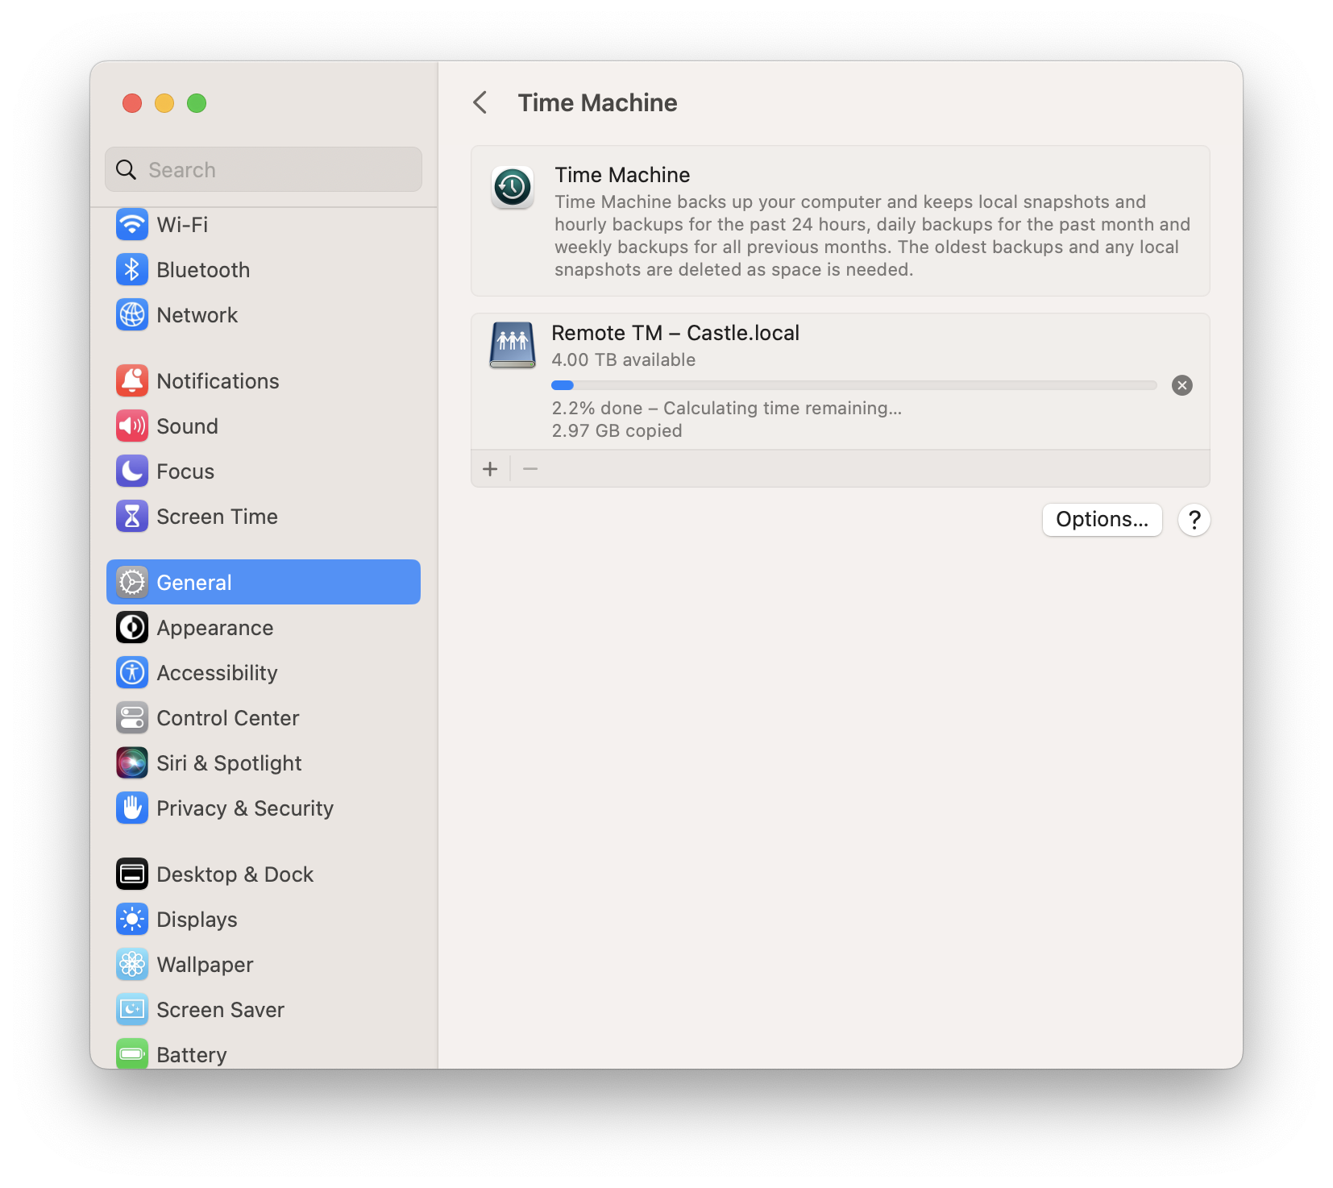Click the General gear icon
This screenshot has width=1333, height=1188.
pos(132,583)
